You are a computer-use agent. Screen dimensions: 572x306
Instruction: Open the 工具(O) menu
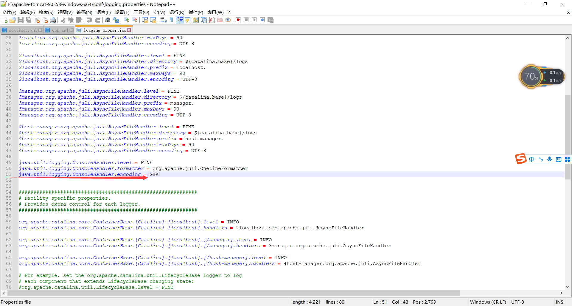coord(142,12)
